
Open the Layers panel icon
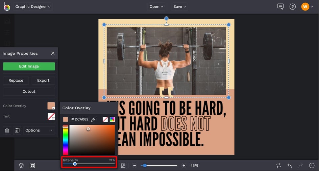(x=21, y=166)
